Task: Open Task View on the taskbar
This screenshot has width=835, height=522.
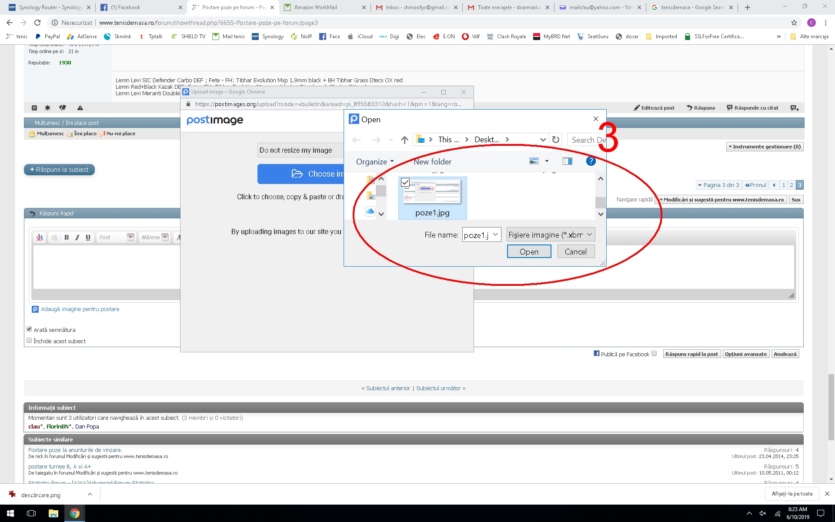Action: tap(31, 513)
